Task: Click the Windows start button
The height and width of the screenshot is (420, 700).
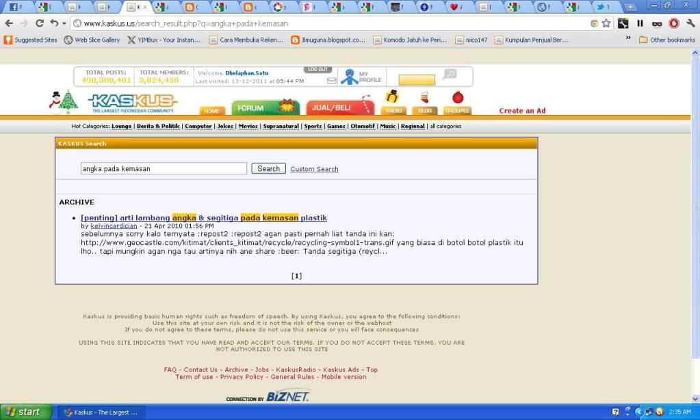Action: (x=25, y=412)
